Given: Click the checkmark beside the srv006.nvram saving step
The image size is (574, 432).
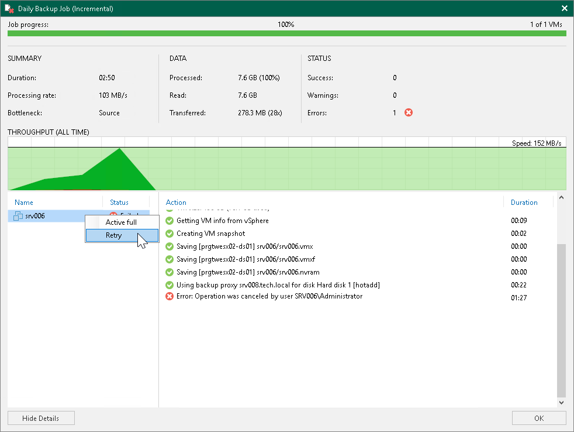Looking at the screenshot, I should [170, 272].
